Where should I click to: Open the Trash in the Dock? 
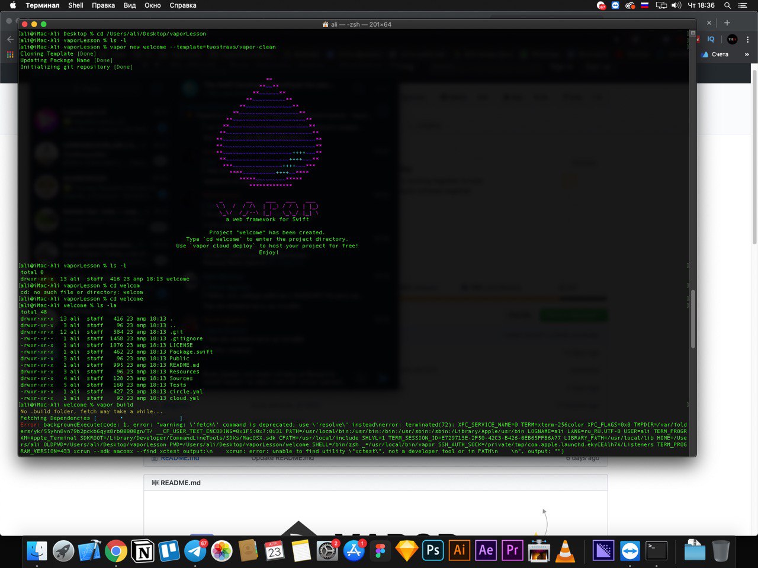coord(721,551)
